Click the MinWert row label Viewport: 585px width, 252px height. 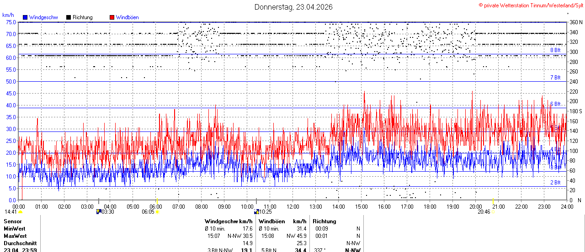click(15, 229)
